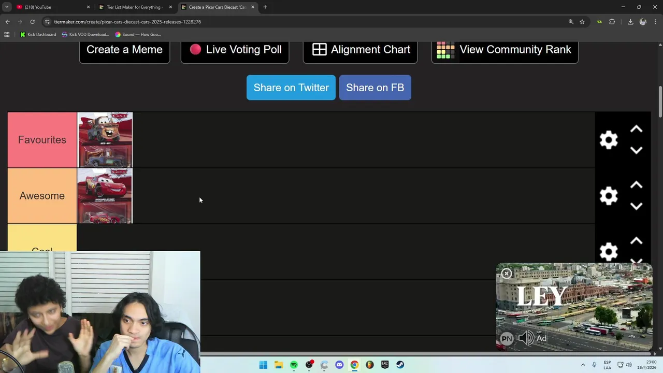Open the Chrome three-dot menu
663x373 pixels.
click(x=656, y=22)
